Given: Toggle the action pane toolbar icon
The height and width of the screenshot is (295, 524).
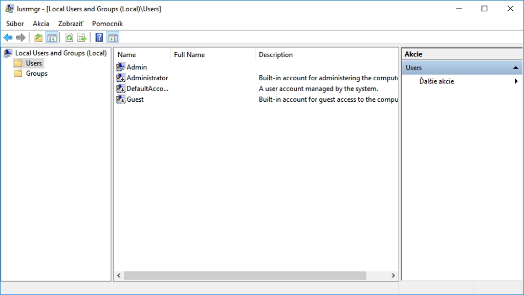Looking at the screenshot, I should click(x=113, y=37).
